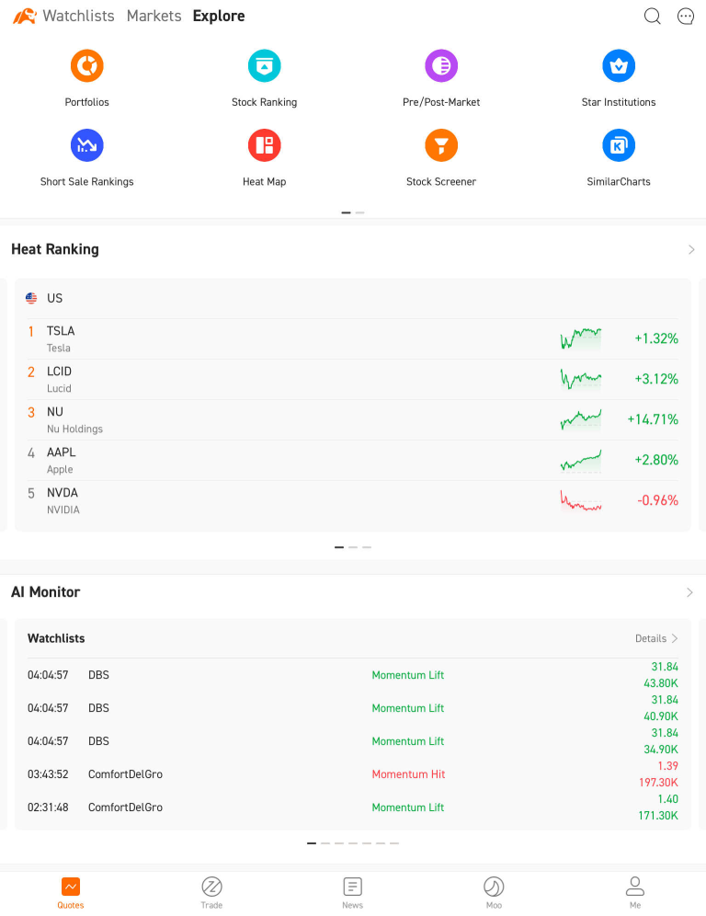The height and width of the screenshot is (916, 706).
Task: Click the Watchlists card title
Action: (x=56, y=638)
